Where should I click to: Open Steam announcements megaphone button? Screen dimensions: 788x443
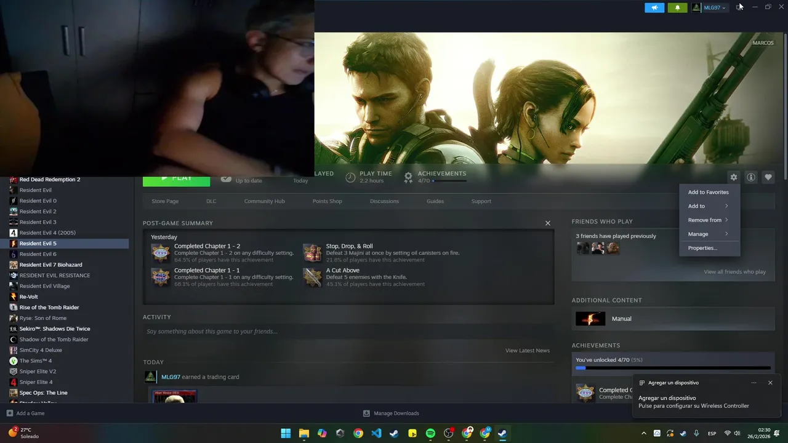pos(654,7)
